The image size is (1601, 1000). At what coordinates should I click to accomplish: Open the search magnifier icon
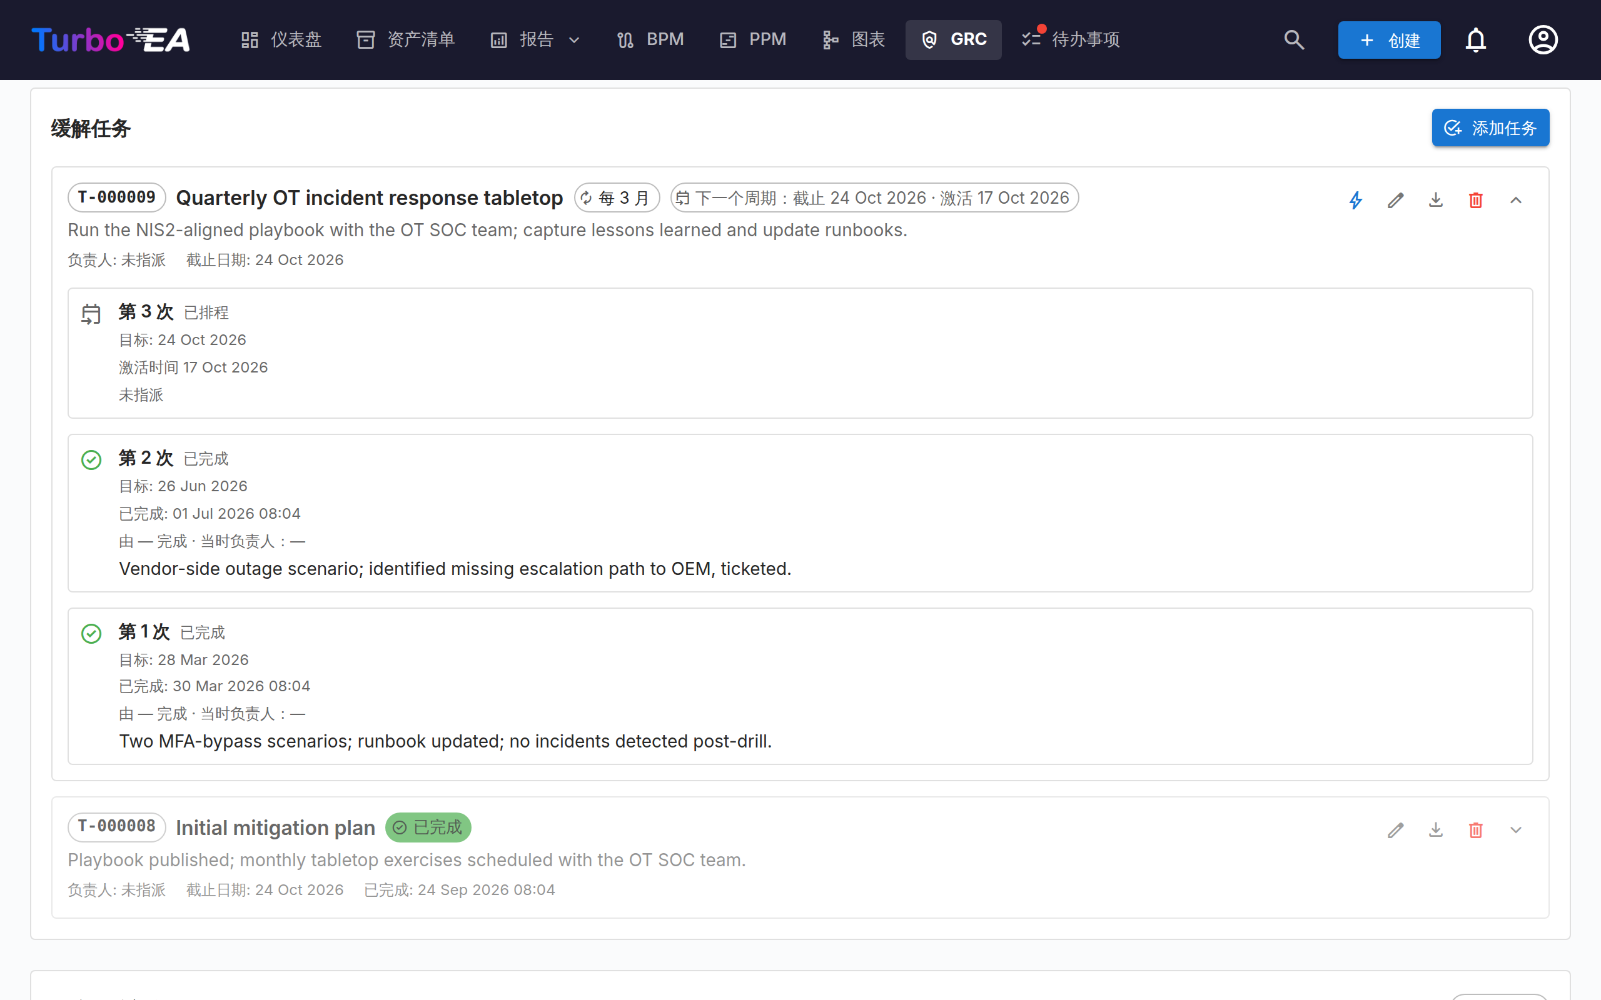click(1294, 39)
